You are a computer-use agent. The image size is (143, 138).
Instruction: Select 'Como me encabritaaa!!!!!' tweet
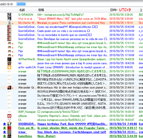pyautogui.click(x=67, y=27)
